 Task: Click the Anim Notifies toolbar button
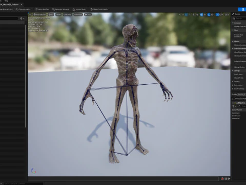(x=42, y=9)
